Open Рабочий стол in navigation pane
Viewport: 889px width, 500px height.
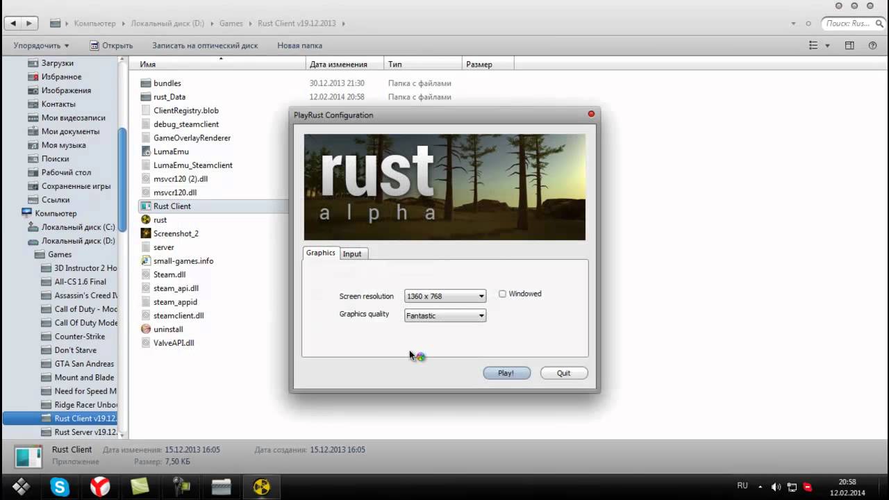click(x=66, y=172)
